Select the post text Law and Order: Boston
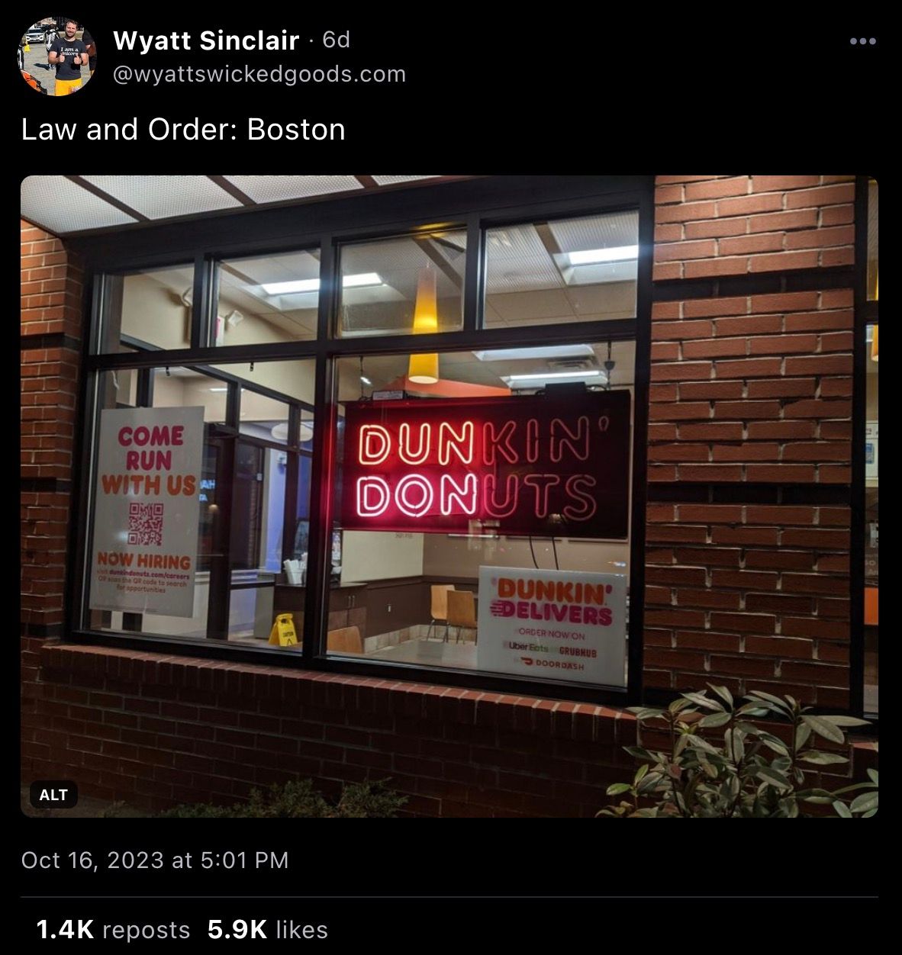This screenshot has width=902, height=955. (183, 129)
